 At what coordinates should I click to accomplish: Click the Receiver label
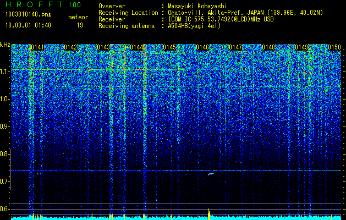coord(112,19)
